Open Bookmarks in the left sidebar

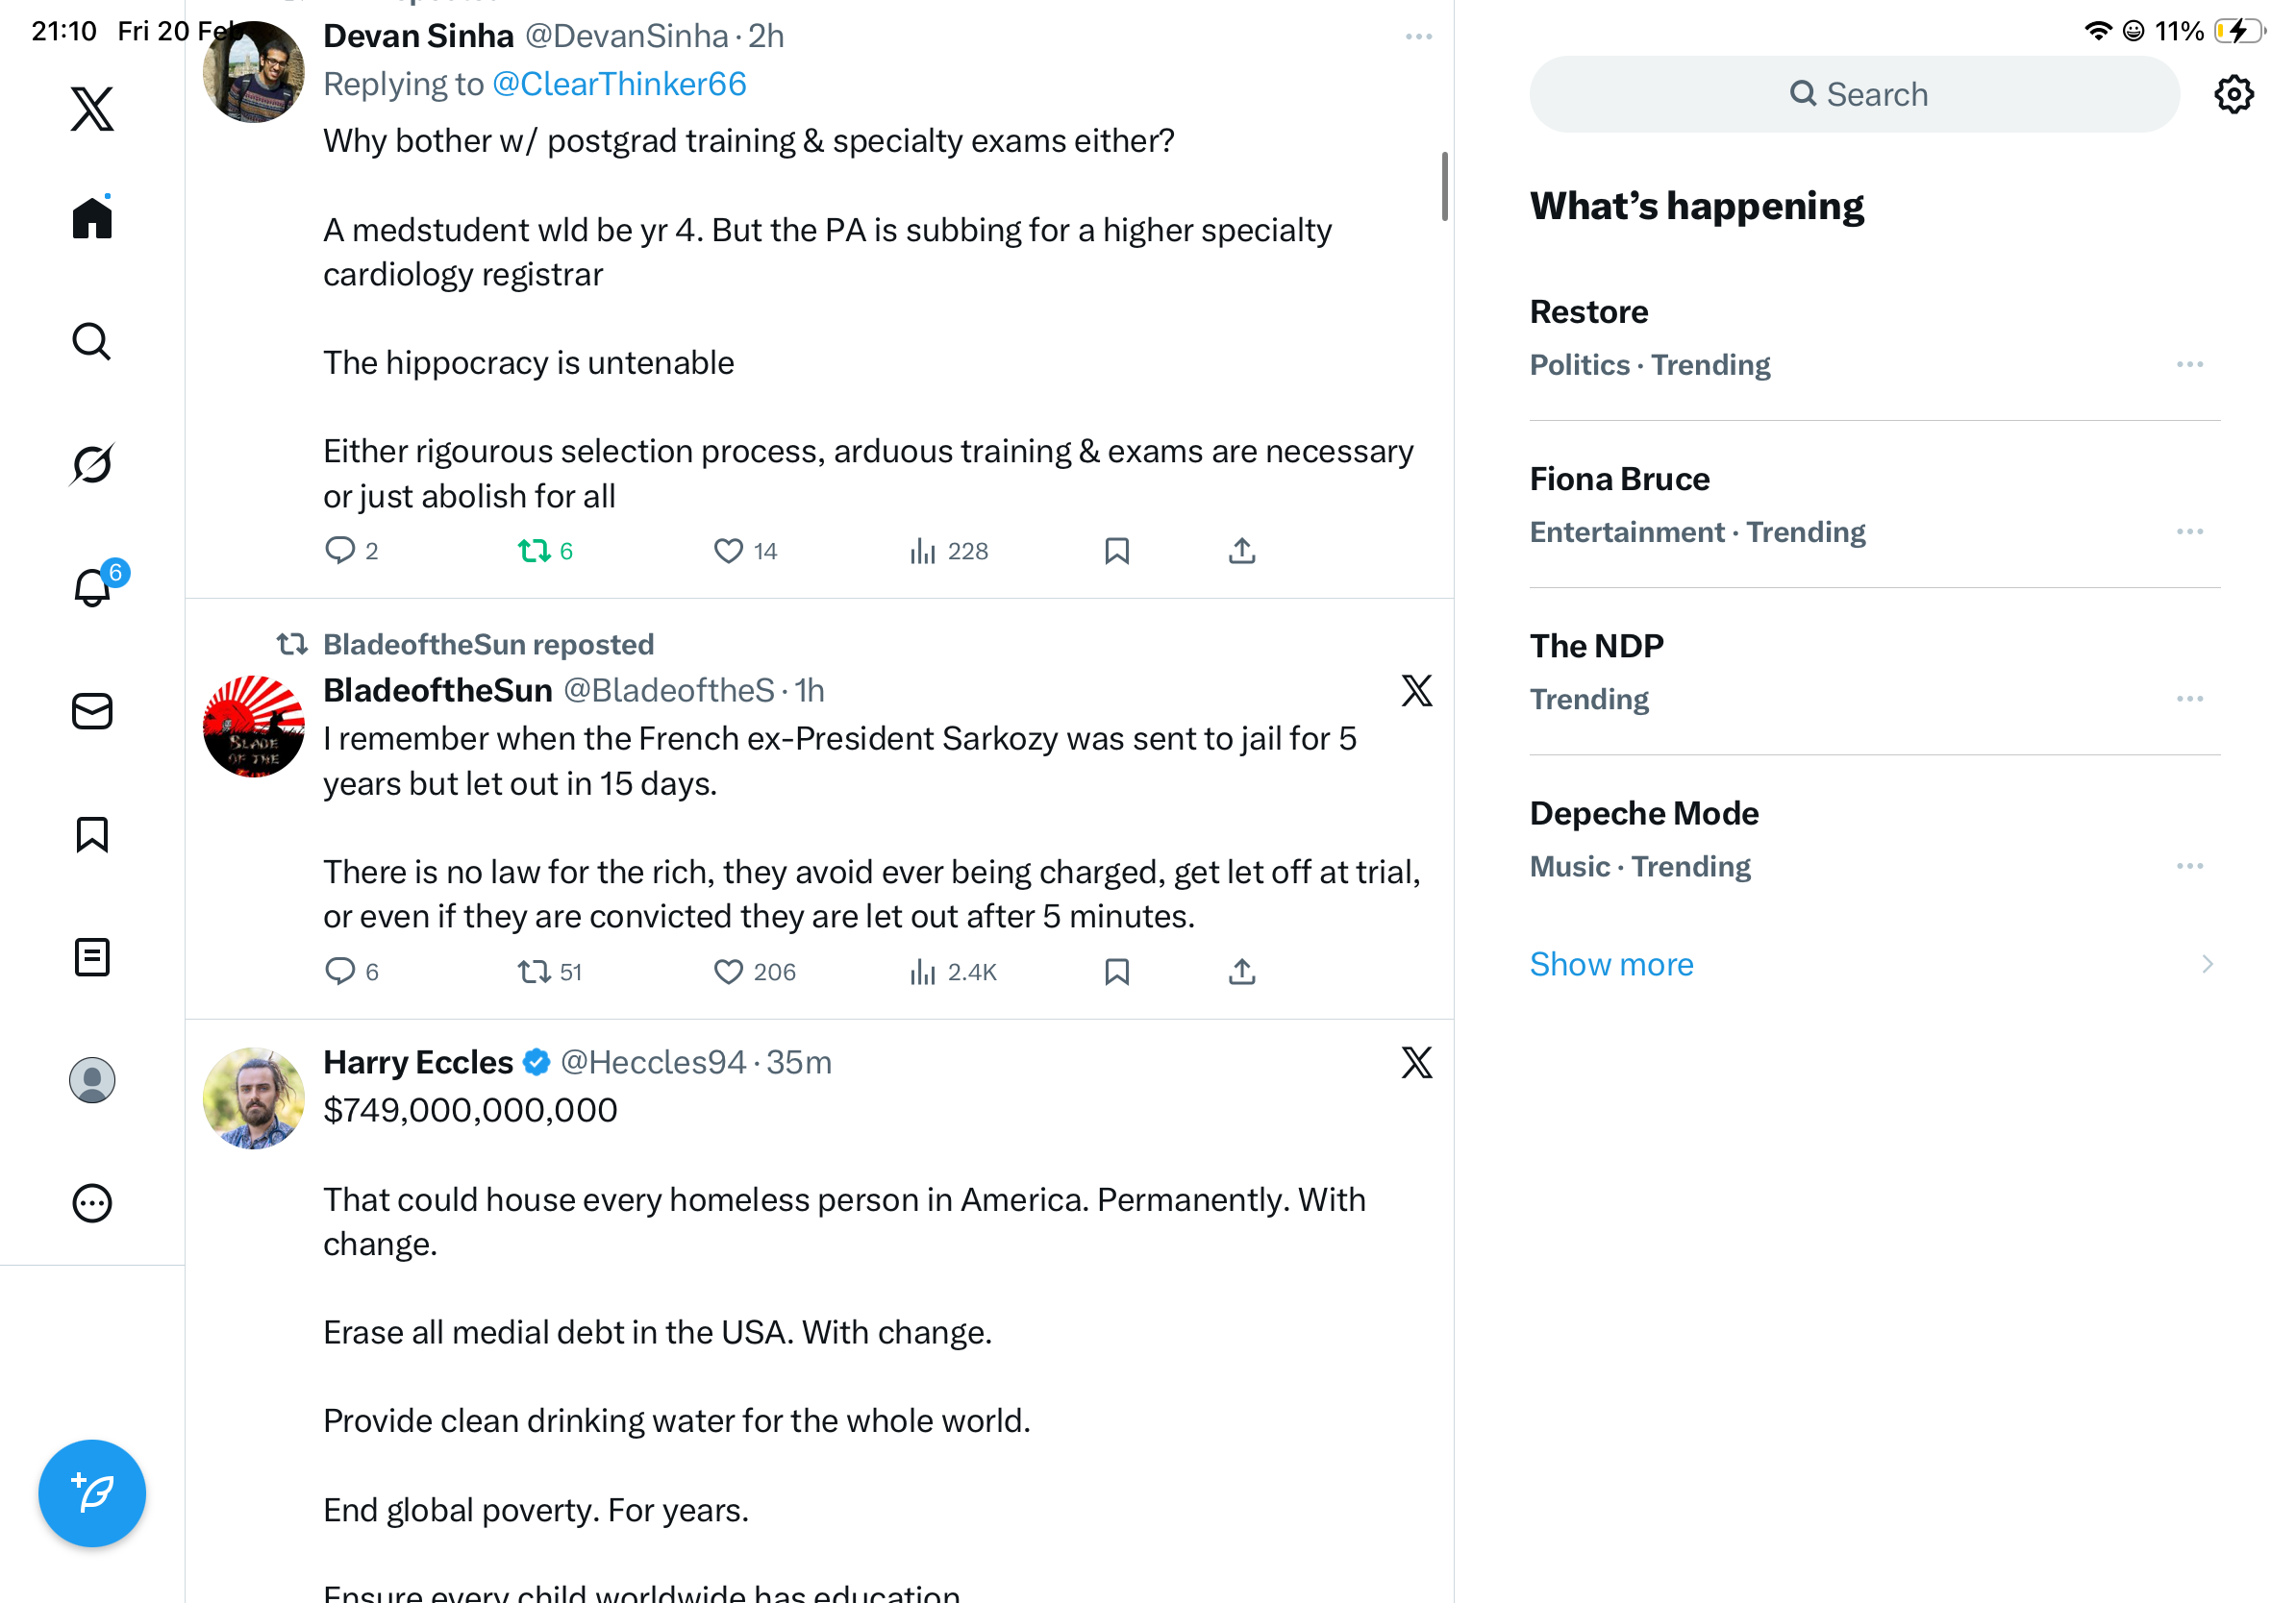92,834
